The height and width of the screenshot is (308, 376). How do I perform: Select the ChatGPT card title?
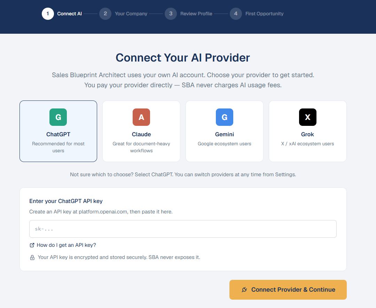coord(58,135)
